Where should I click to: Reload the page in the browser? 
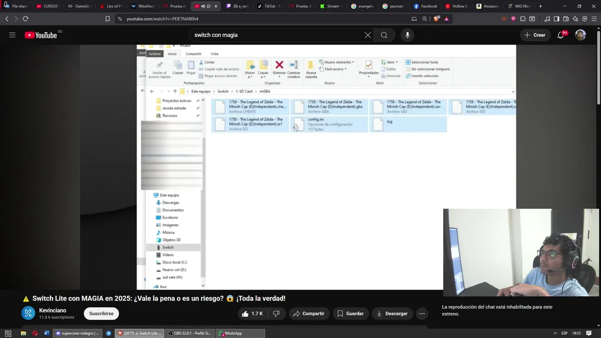[x=25, y=19]
